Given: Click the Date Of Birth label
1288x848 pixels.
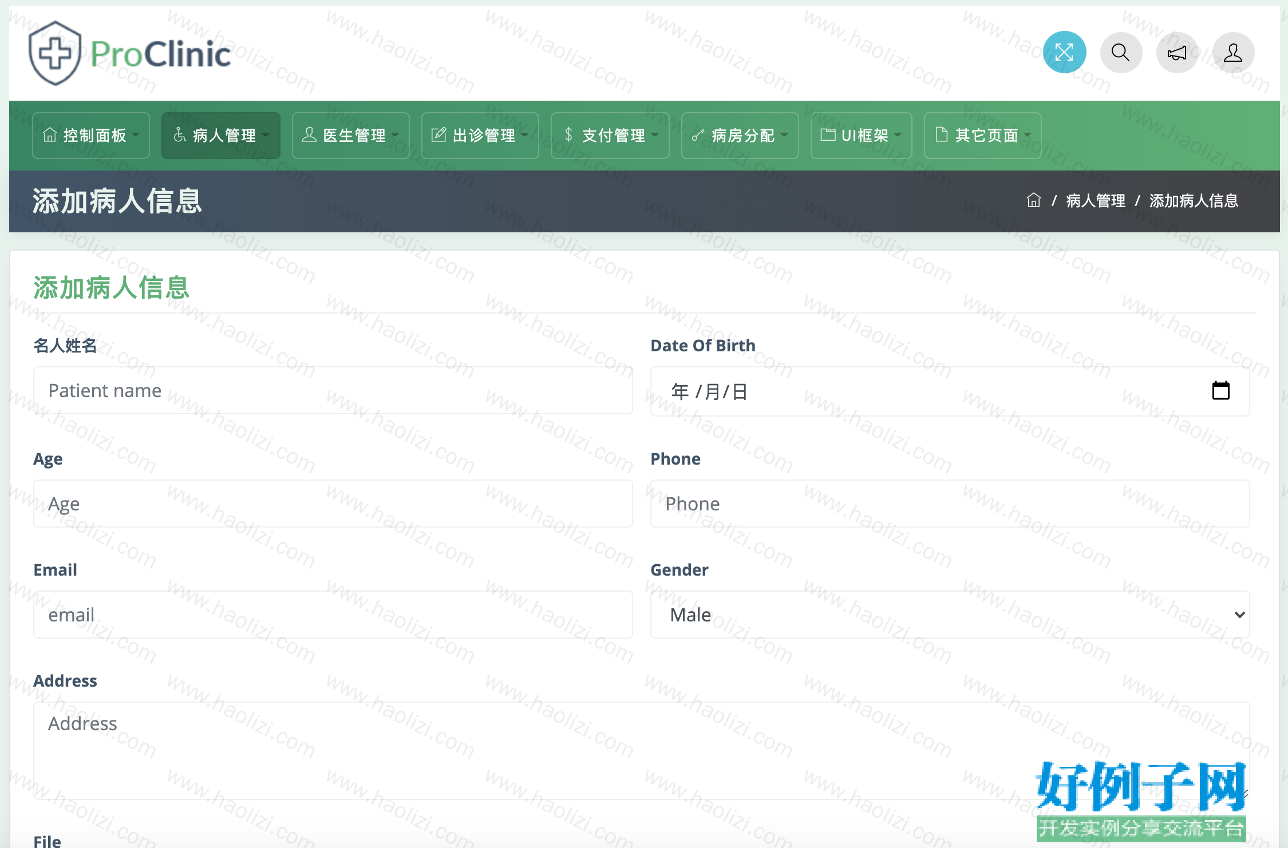Looking at the screenshot, I should coord(703,346).
